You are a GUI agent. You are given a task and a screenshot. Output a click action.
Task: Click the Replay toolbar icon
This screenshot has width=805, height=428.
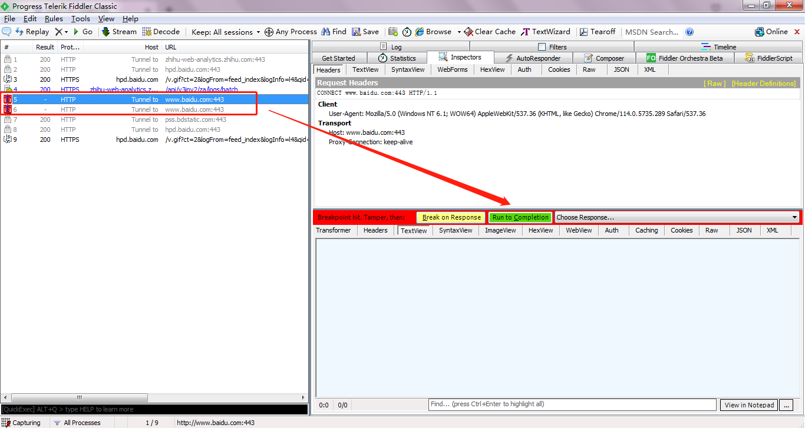point(19,32)
